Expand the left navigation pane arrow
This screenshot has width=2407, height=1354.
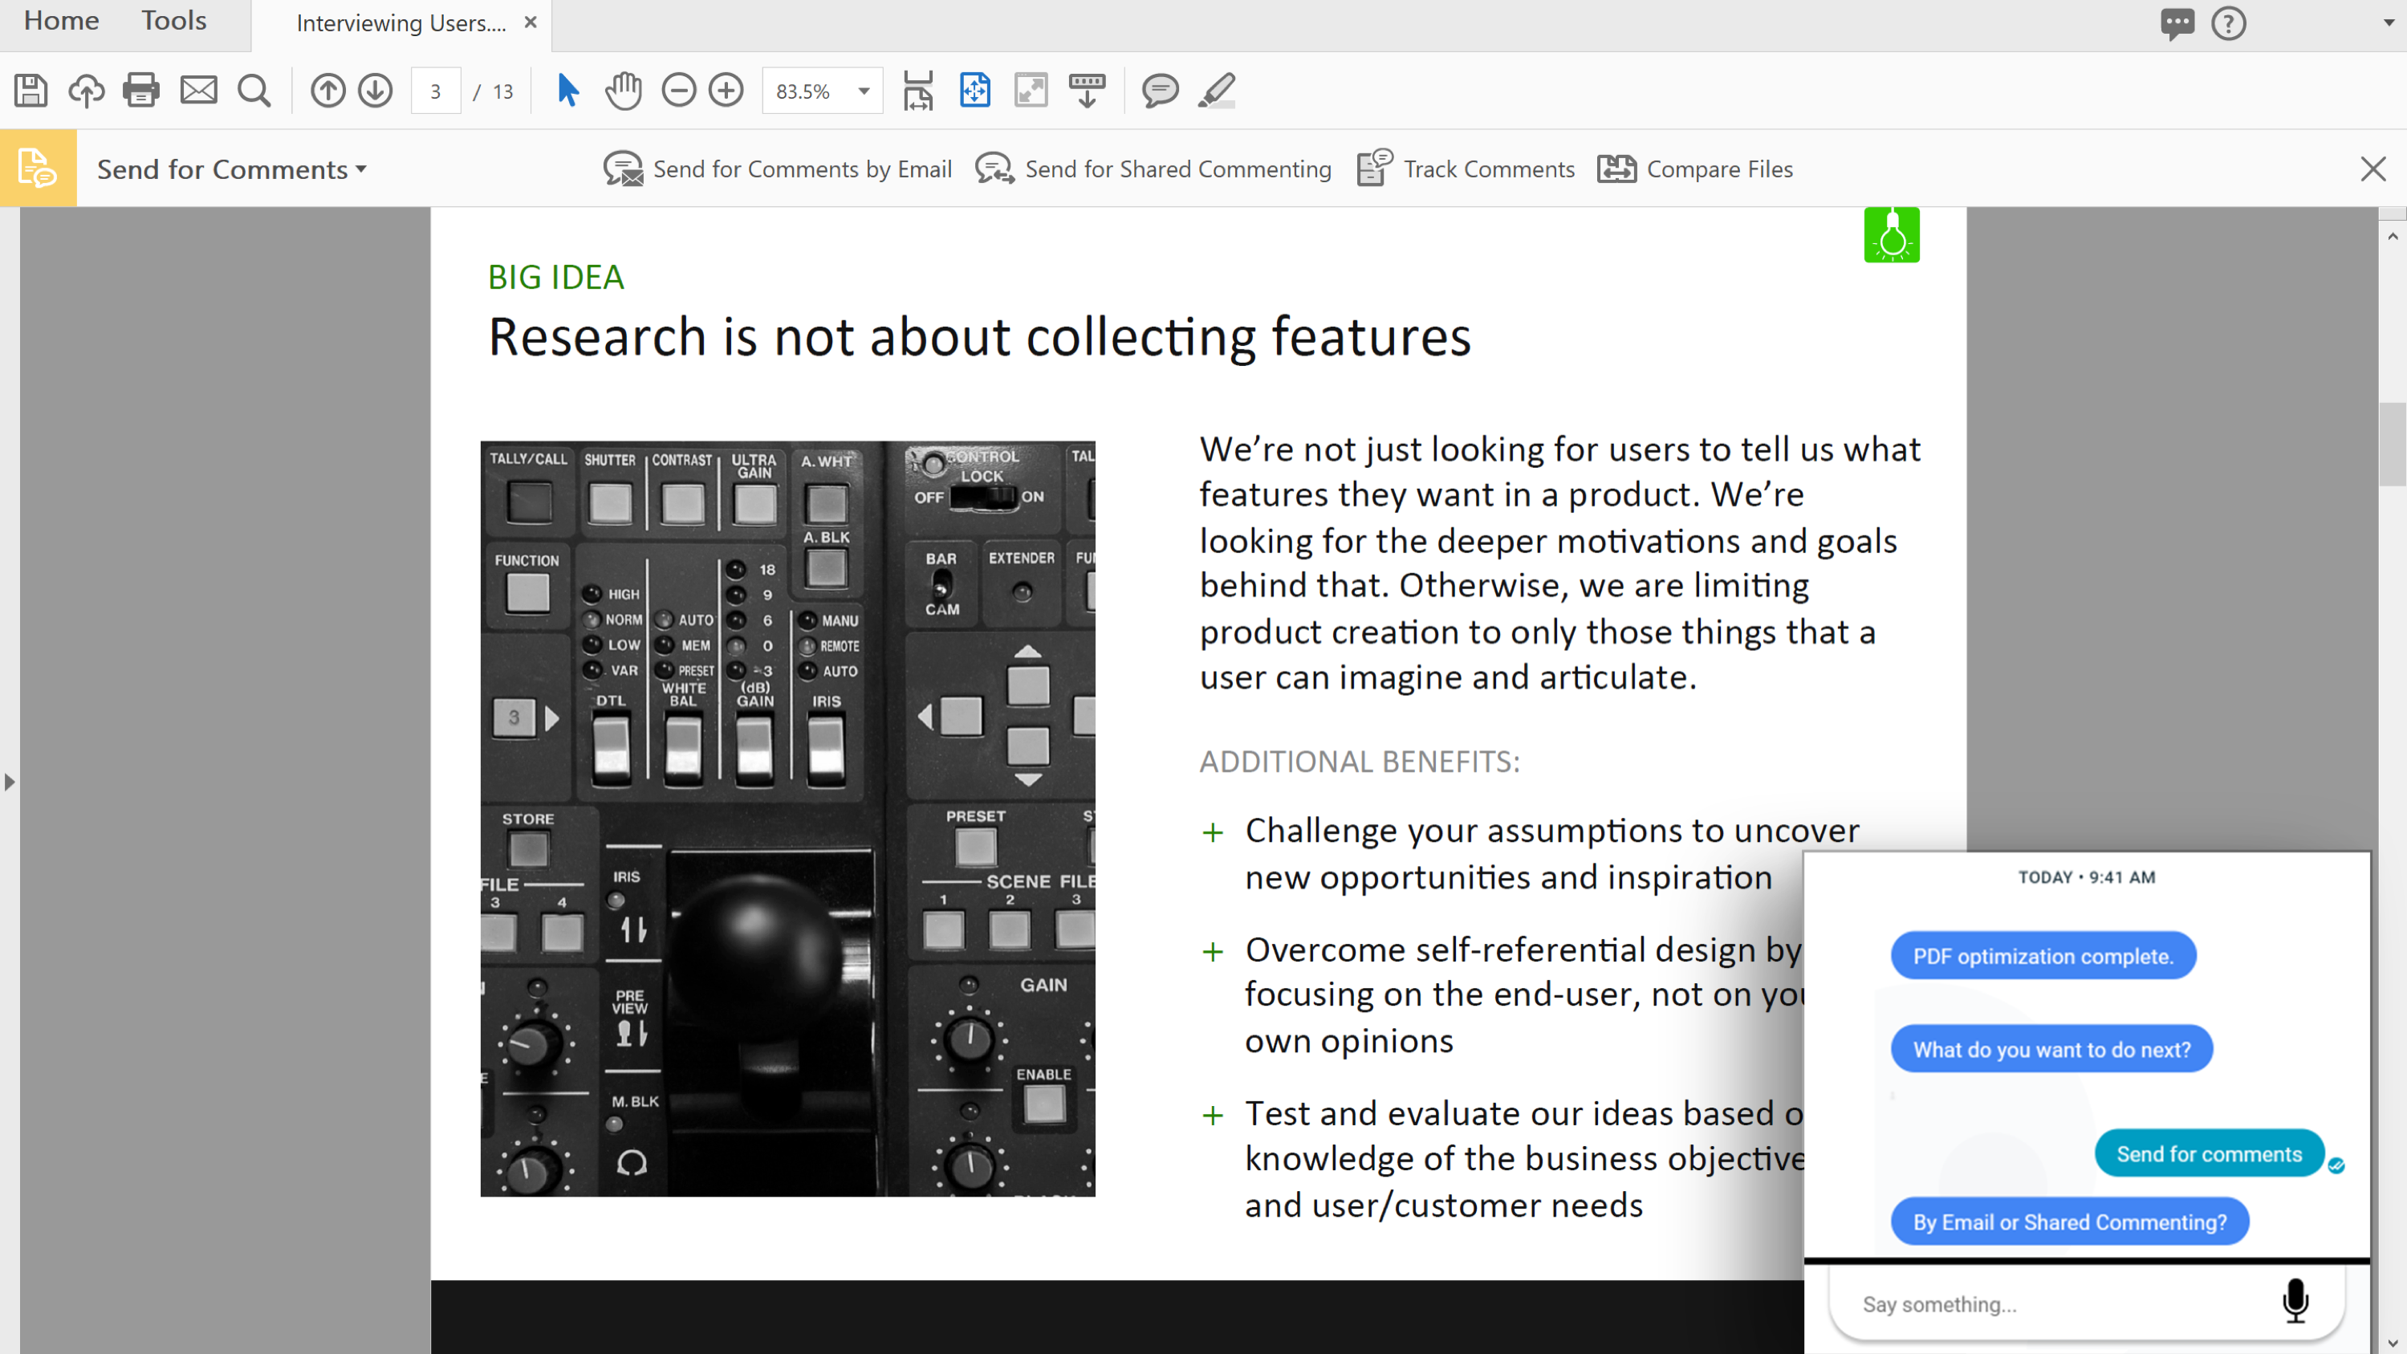pos(10,781)
